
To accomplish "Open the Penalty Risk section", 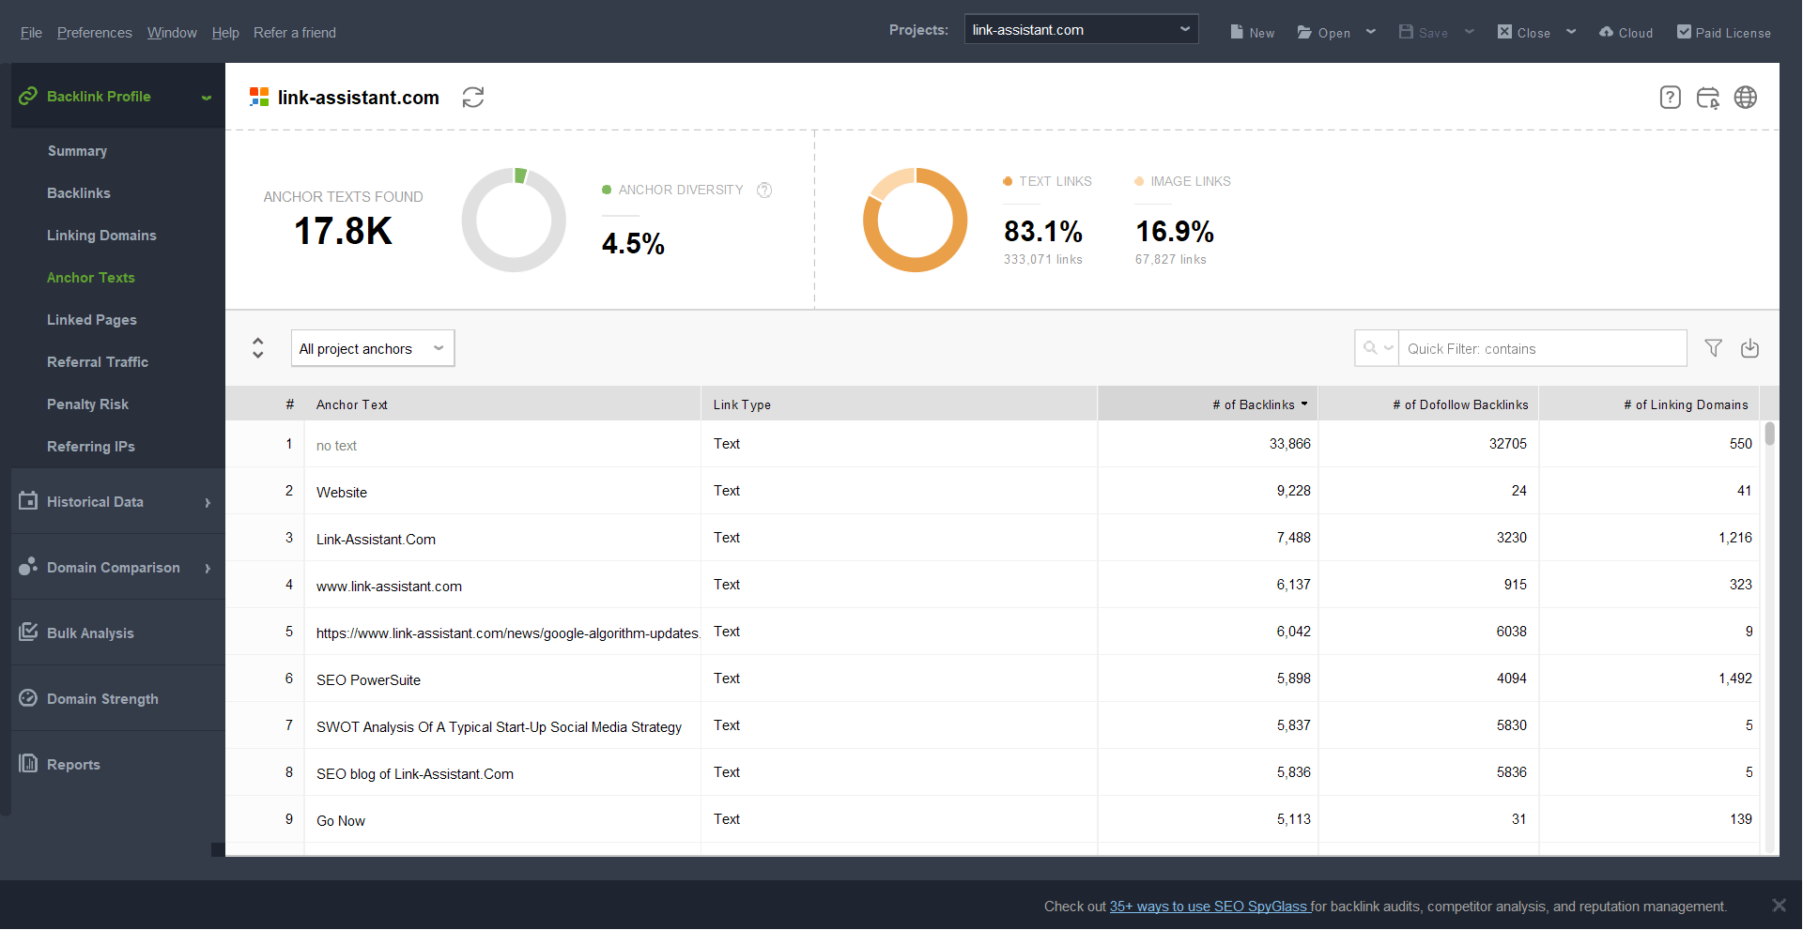I will click(x=87, y=404).
